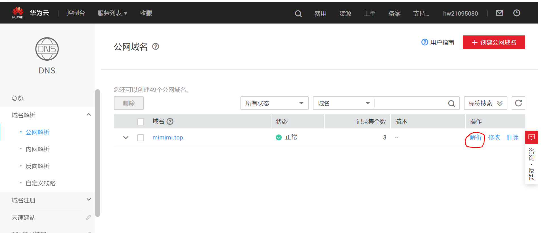Image resolution: width=544 pixels, height=233 pixels.
Task: Click the 创建公网域名 button
Action: (494, 42)
